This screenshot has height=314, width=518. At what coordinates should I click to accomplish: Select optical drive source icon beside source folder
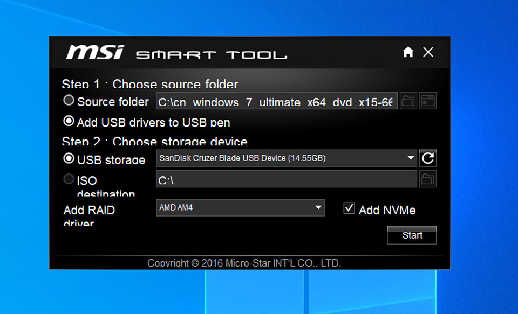pyautogui.click(x=428, y=101)
